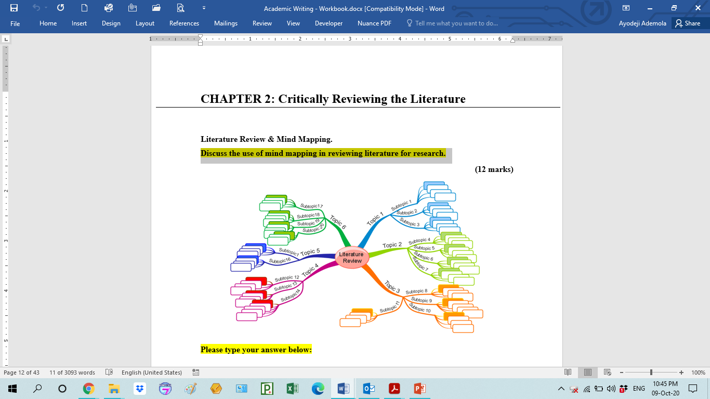Click the Share button
This screenshot has height=399, width=710.
tap(689, 23)
